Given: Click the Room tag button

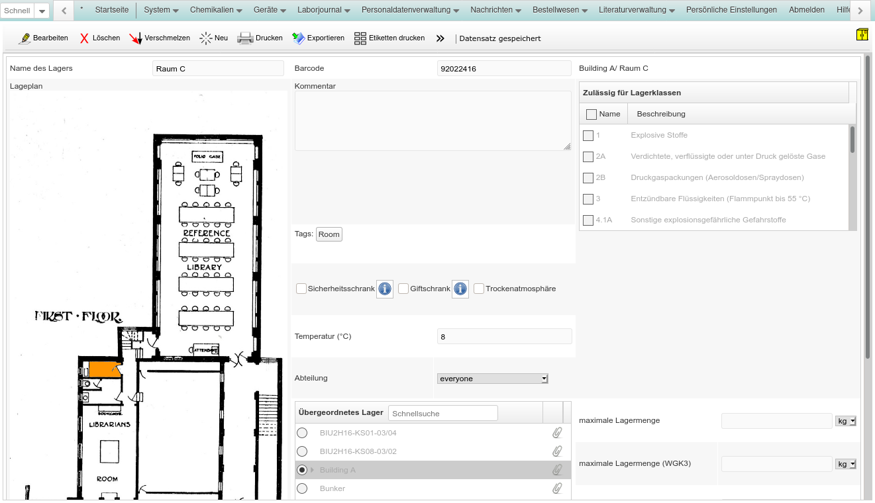Looking at the screenshot, I should tap(329, 234).
